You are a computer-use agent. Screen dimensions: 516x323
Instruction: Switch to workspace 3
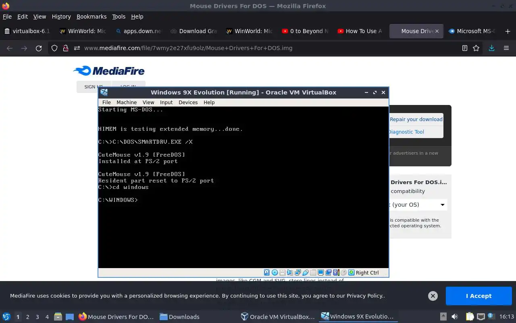37,317
